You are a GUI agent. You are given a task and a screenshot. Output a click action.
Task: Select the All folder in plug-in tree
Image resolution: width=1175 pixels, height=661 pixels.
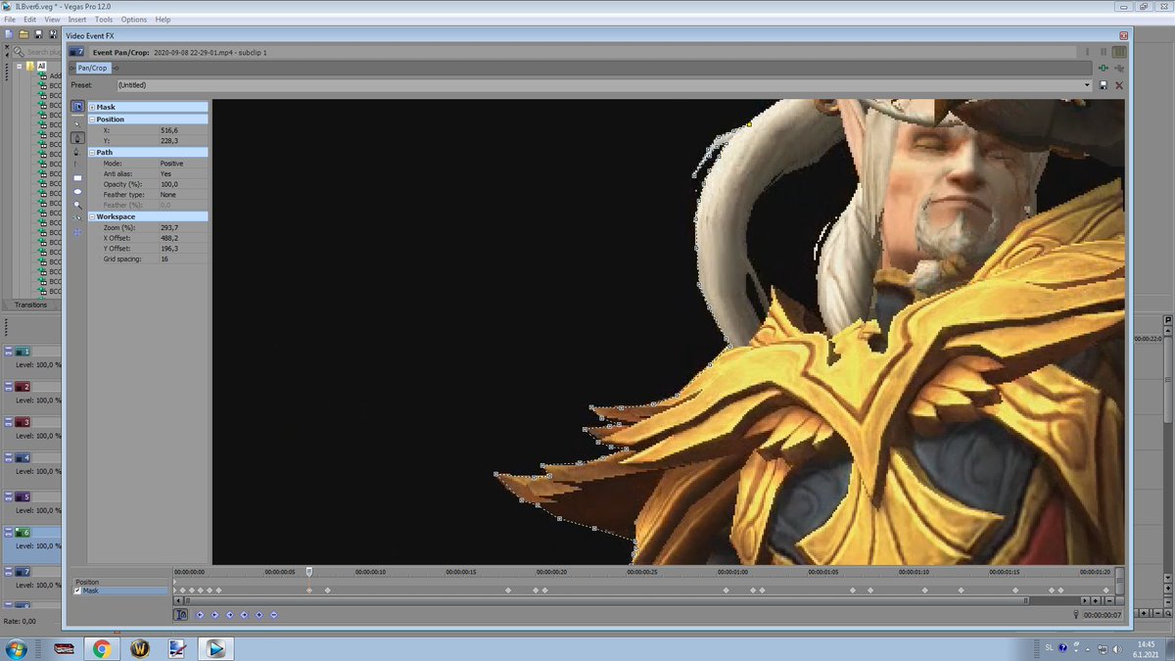tap(41, 66)
